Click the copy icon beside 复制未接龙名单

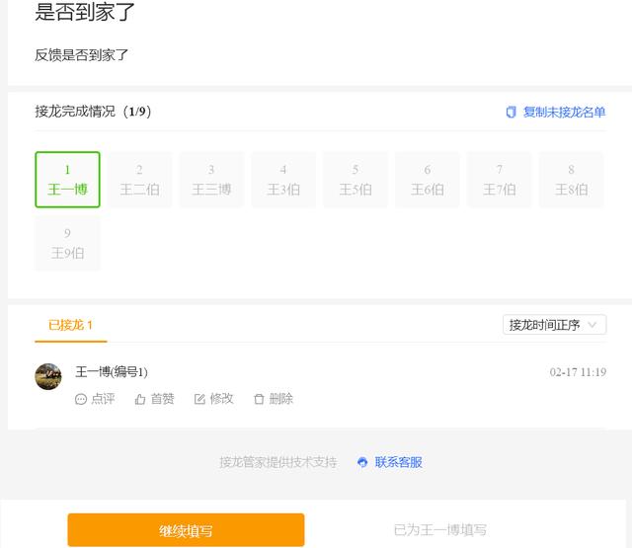pos(511,112)
